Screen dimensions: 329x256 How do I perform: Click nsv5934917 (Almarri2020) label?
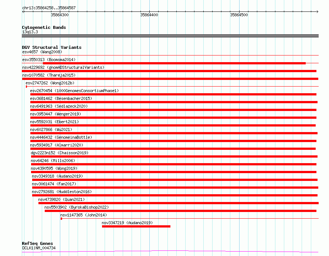tap(57, 145)
